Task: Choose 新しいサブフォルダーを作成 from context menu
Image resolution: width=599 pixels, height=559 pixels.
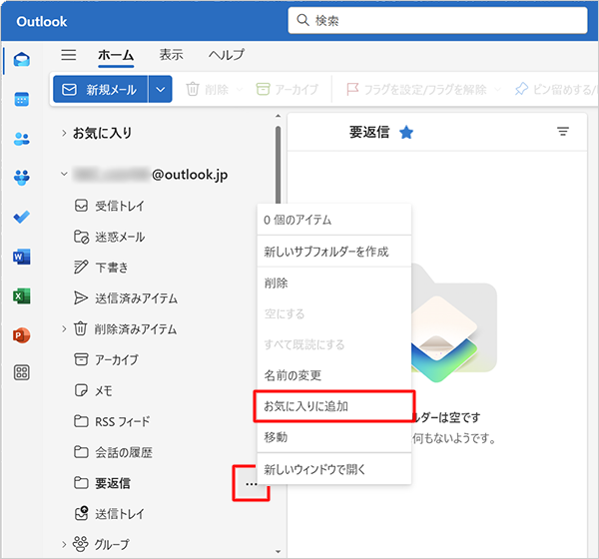Action: tap(334, 252)
